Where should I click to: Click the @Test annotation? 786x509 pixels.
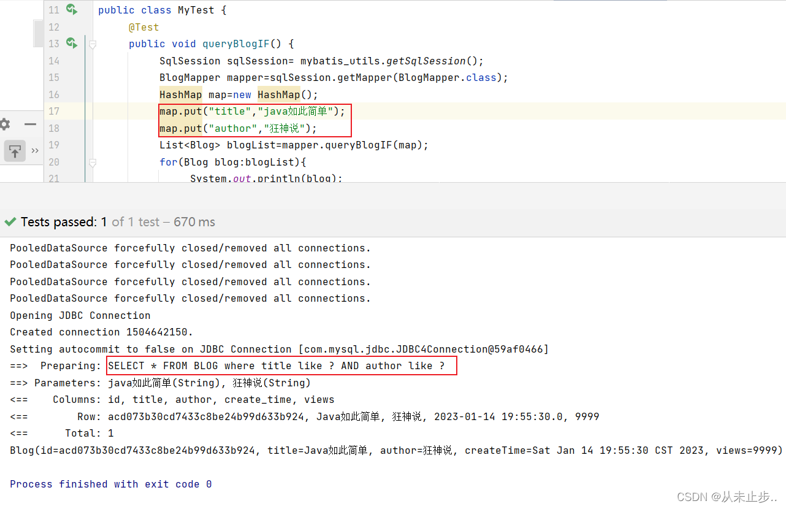click(x=144, y=27)
